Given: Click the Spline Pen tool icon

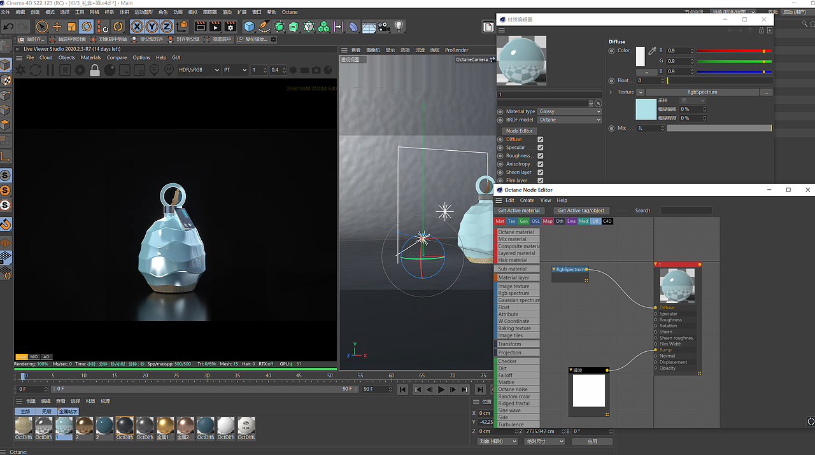Looking at the screenshot, I should (x=264, y=27).
